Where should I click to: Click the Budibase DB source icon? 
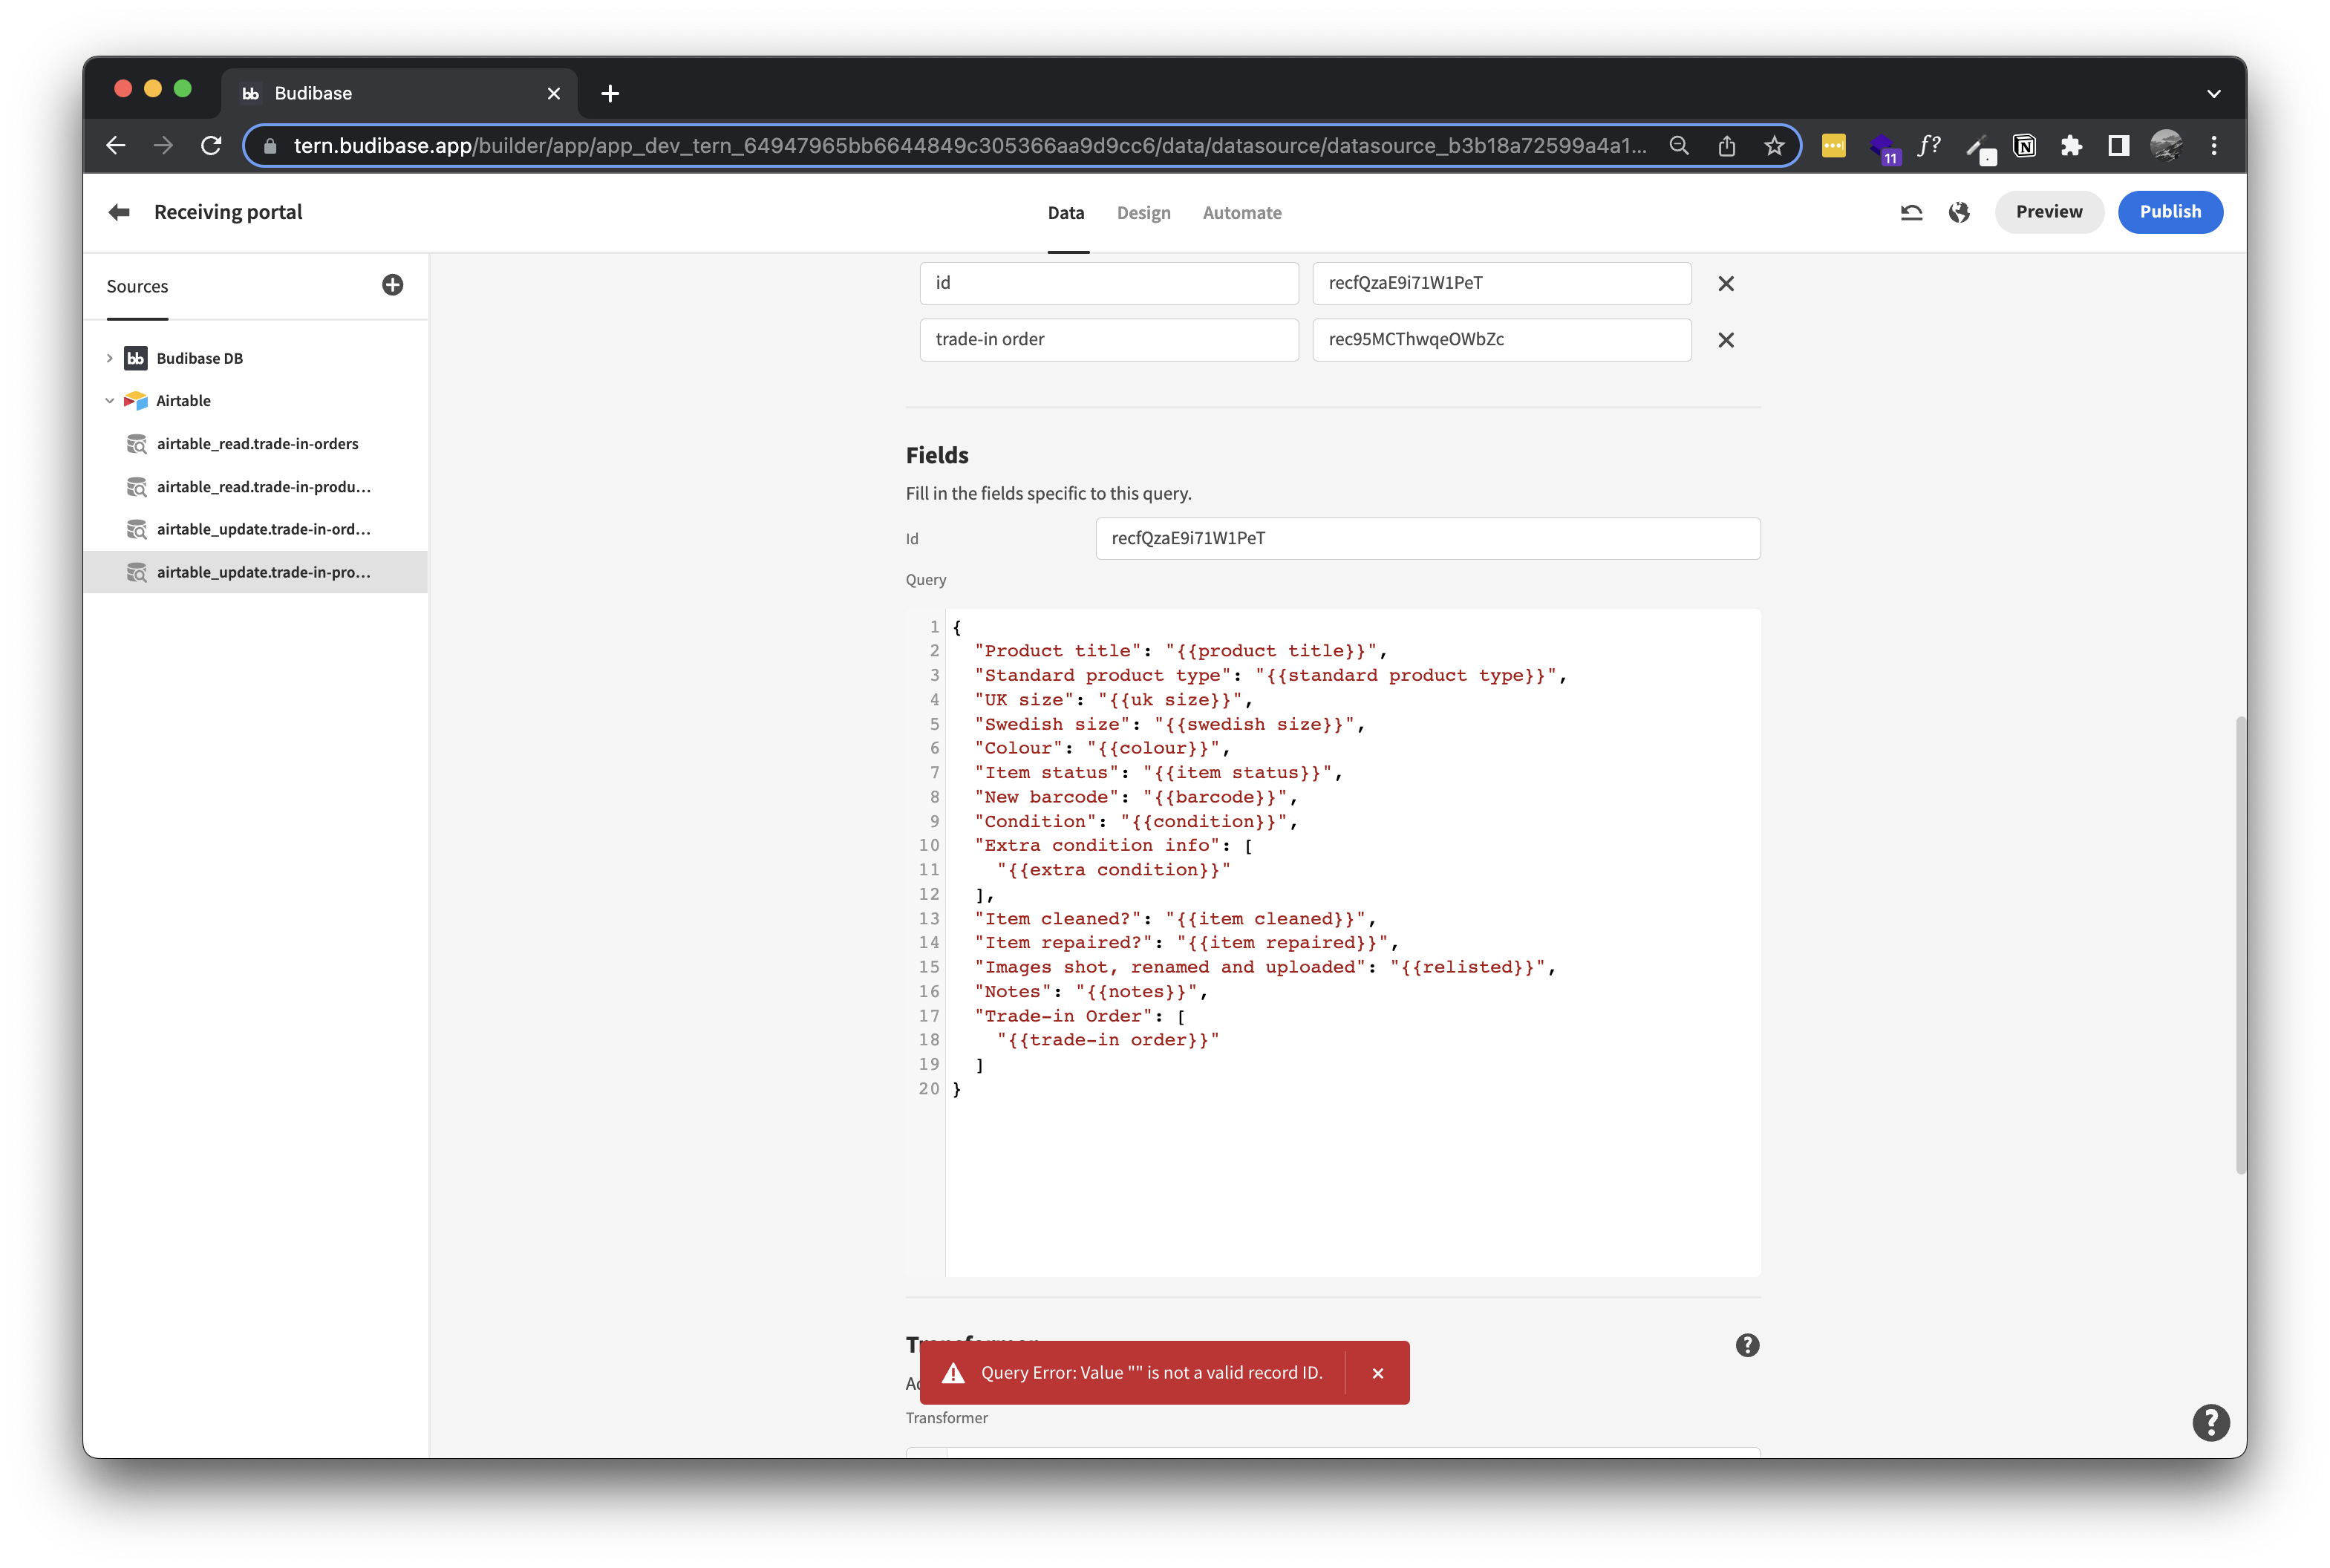136,358
